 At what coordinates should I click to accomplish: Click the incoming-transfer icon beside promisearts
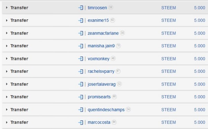(81, 97)
